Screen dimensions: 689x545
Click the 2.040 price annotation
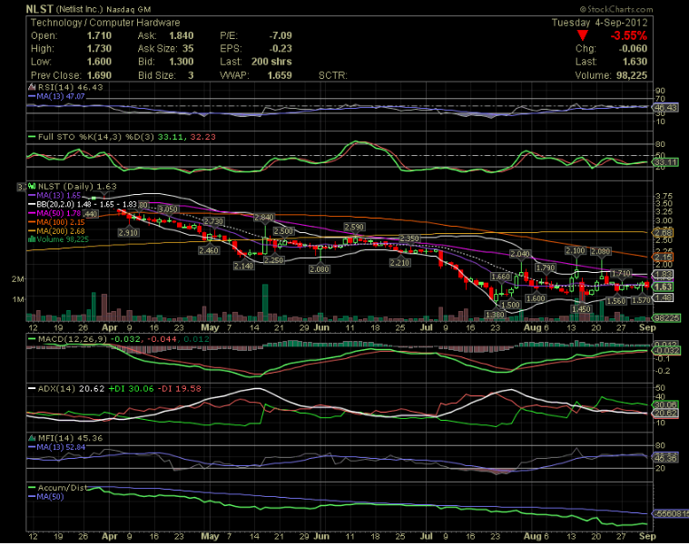(x=520, y=254)
